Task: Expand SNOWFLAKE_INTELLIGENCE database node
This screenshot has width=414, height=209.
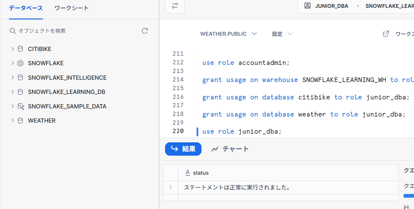Action: [12, 77]
